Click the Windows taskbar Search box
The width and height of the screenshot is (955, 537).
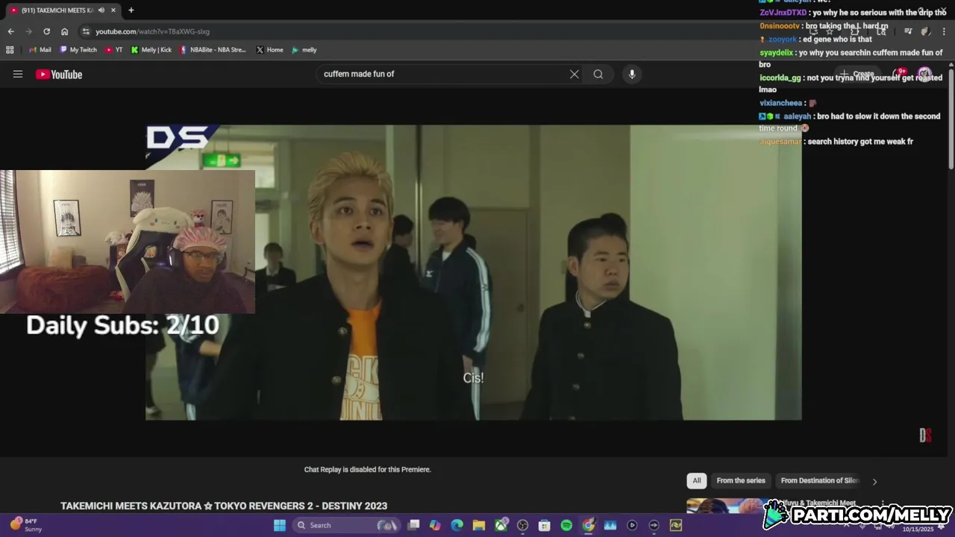pyautogui.click(x=346, y=525)
